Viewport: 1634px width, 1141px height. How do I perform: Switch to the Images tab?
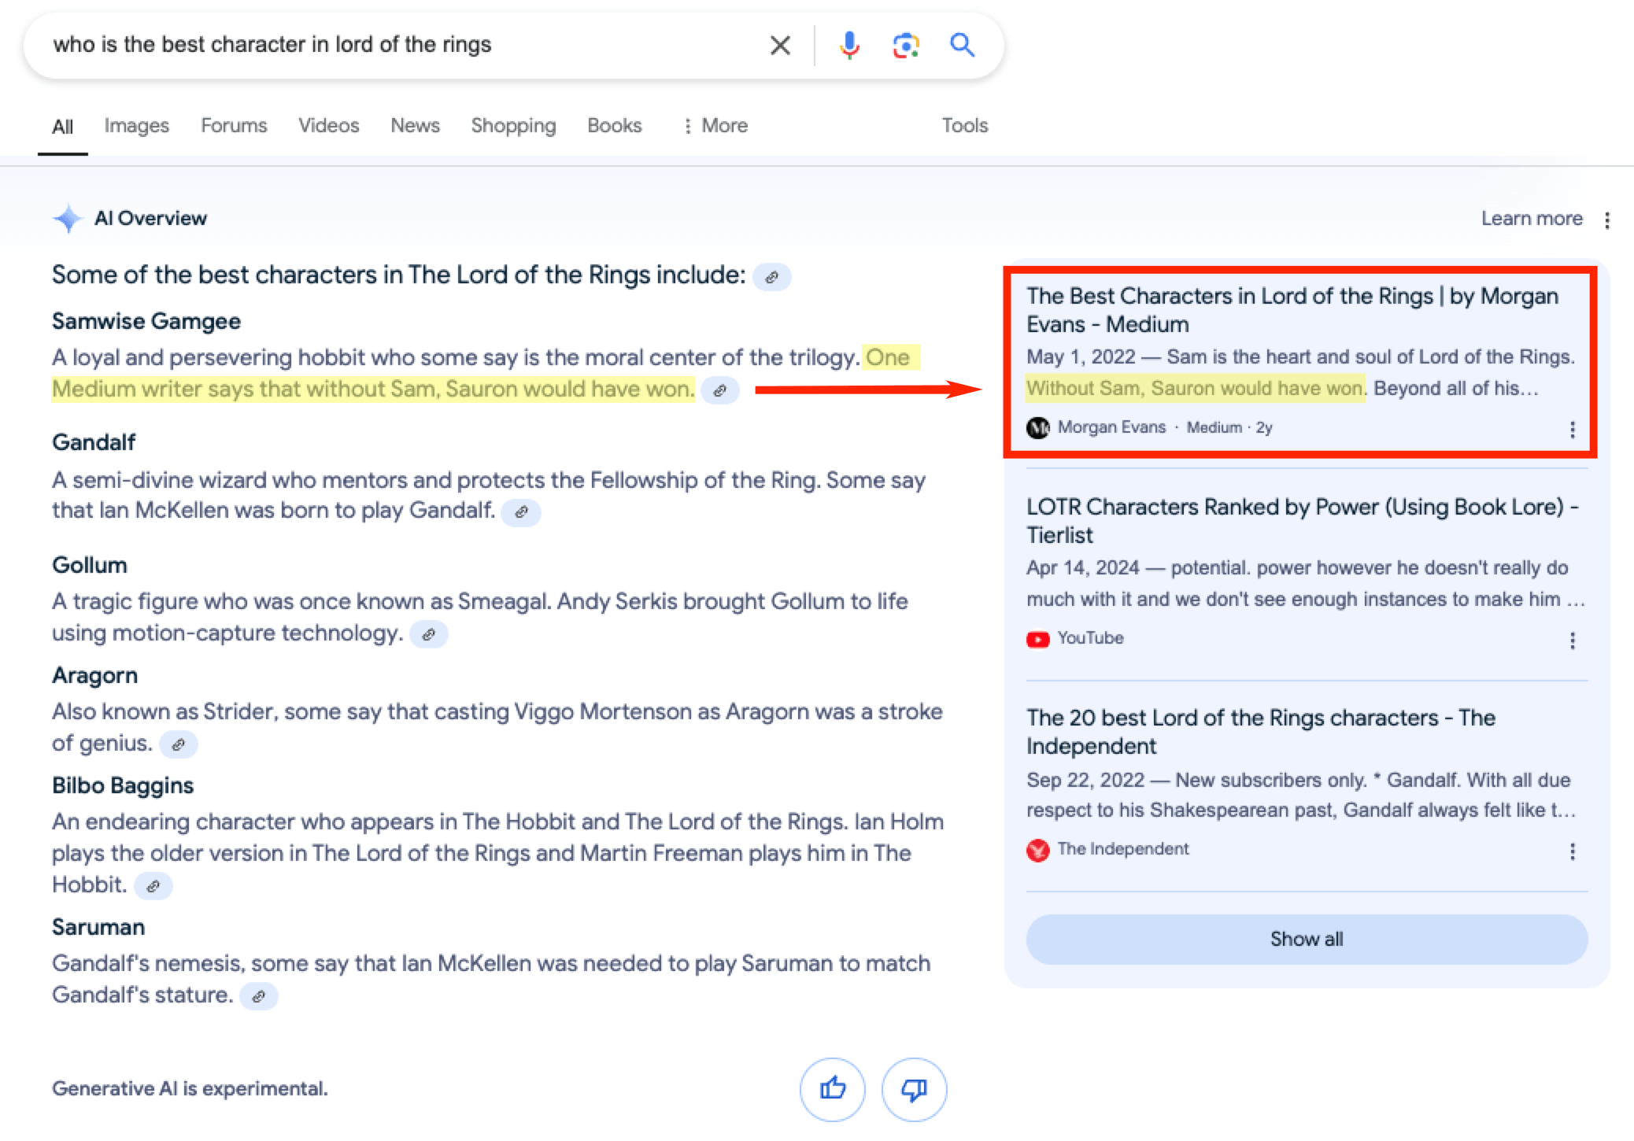click(x=136, y=126)
